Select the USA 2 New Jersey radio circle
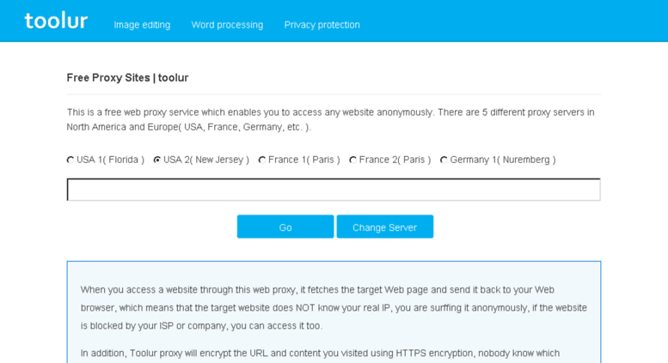Screen dimensions: 668x363 (x=157, y=160)
